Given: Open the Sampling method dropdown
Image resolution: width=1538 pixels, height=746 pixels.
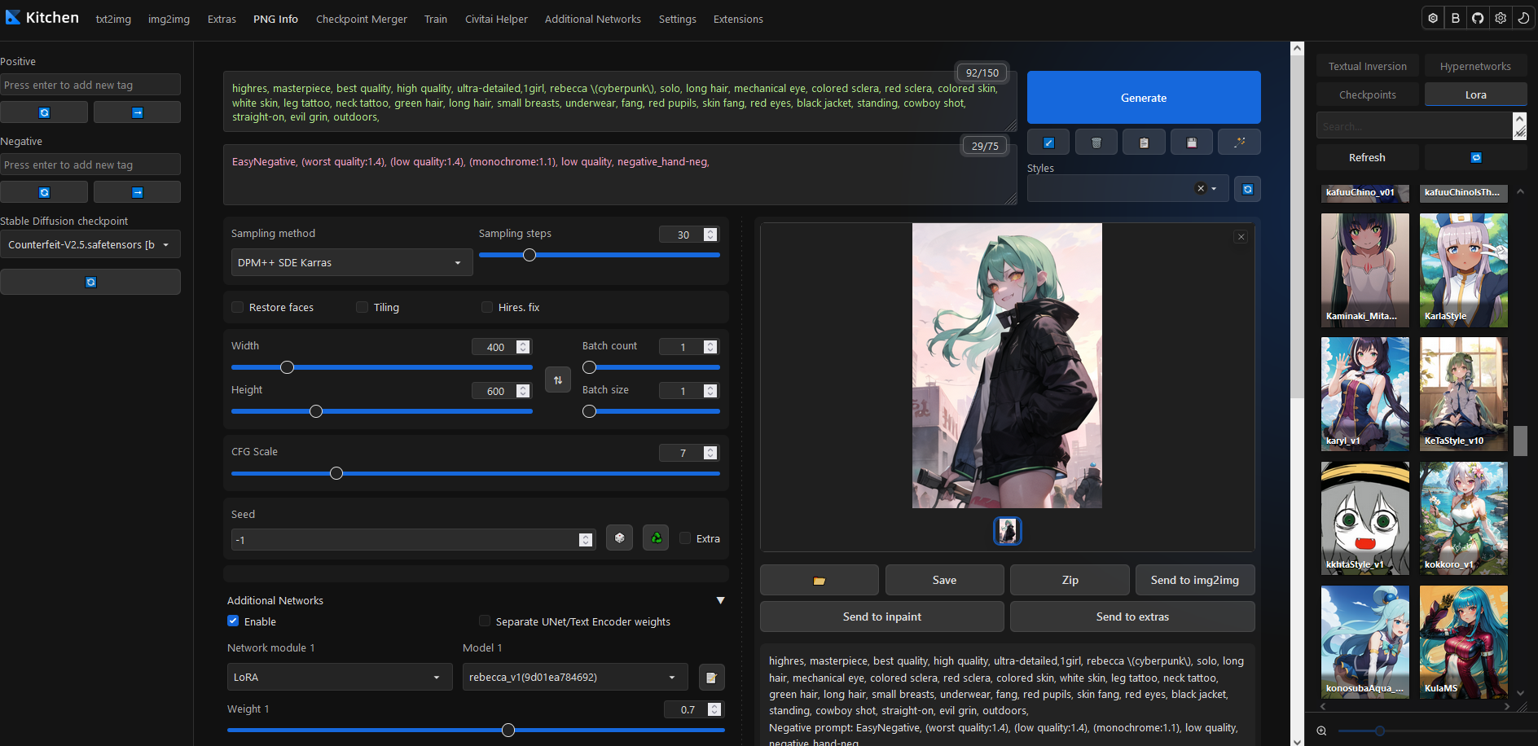Looking at the screenshot, I should [x=351, y=263].
